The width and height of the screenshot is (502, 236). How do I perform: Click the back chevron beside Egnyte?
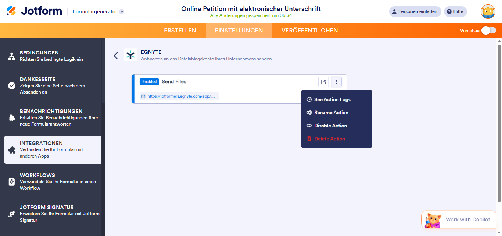pyautogui.click(x=116, y=55)
